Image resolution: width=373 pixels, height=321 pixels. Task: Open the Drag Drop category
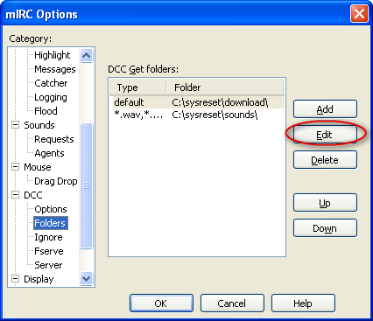pos(56,181)
